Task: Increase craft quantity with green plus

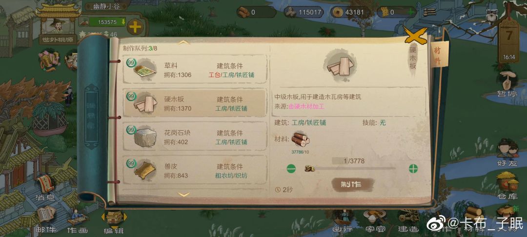Action: pos(413,169)
